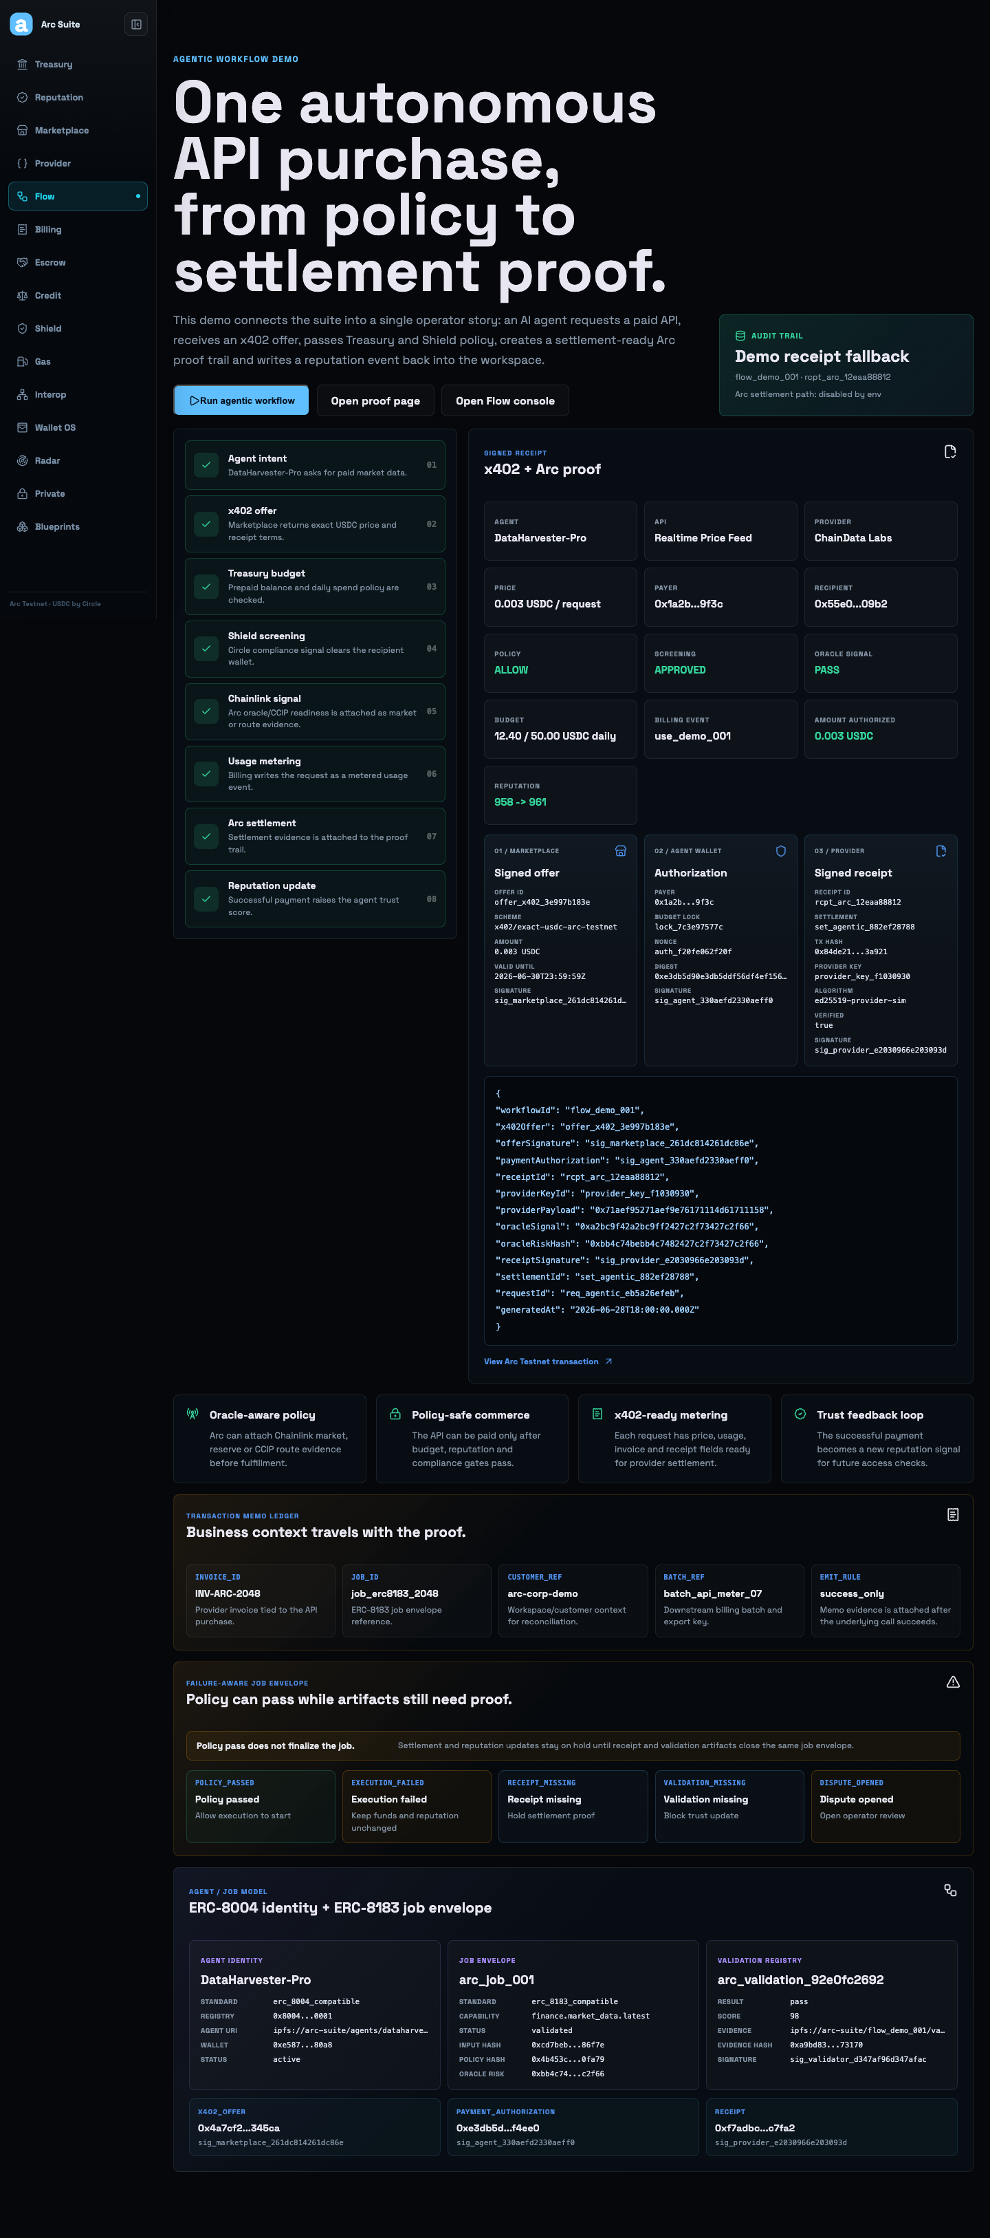The height and width of the screenshot is (2238, 990).
Task: Collapse the sidebar panel toggle icon
Action: tap(136, 24)
